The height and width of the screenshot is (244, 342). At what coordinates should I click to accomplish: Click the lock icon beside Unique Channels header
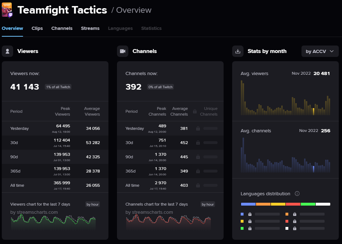pos(195,111)
